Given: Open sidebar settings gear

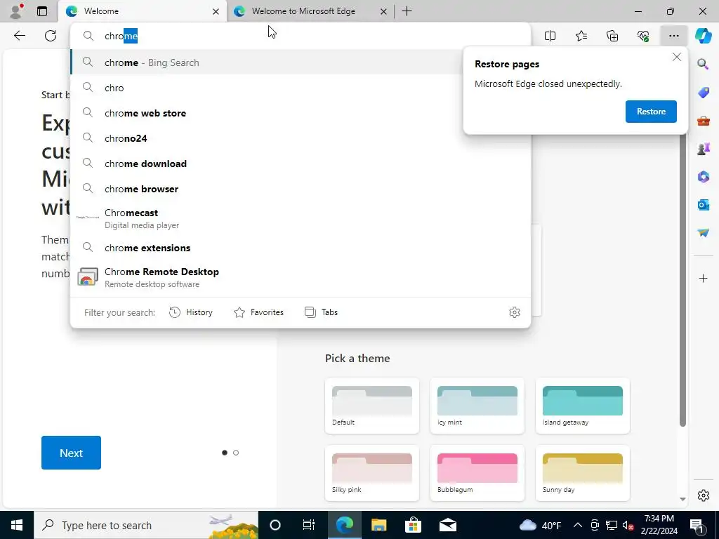Looking at the screenshot, I should [x=703, y=495].
